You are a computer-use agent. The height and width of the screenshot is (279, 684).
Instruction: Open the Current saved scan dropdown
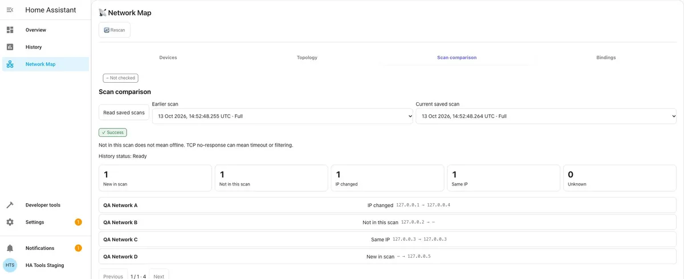[x=546, y=116]
